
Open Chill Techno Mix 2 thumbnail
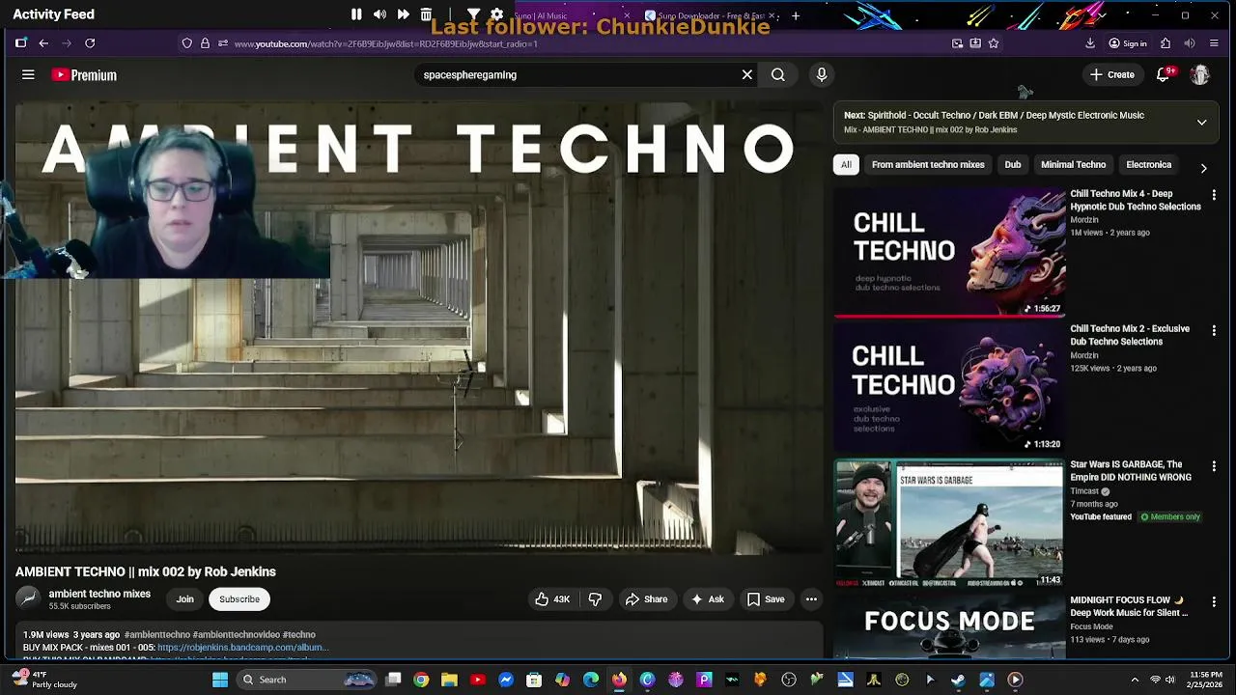tap(950, 387)
